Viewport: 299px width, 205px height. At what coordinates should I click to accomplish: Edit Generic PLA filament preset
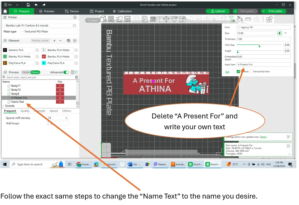pos(37,50)
